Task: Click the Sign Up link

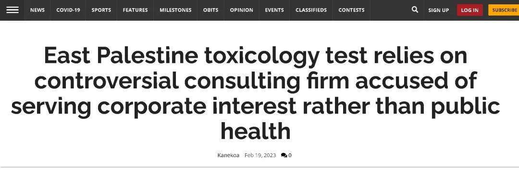Action: pos(439,10)
